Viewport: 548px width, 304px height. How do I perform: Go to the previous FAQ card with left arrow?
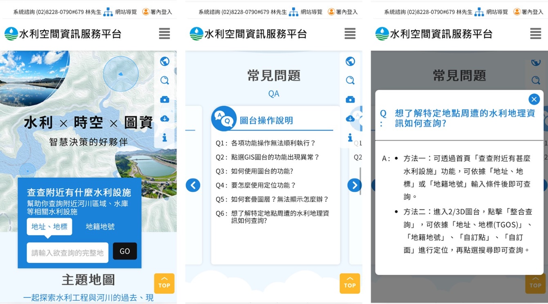(193, 185)
